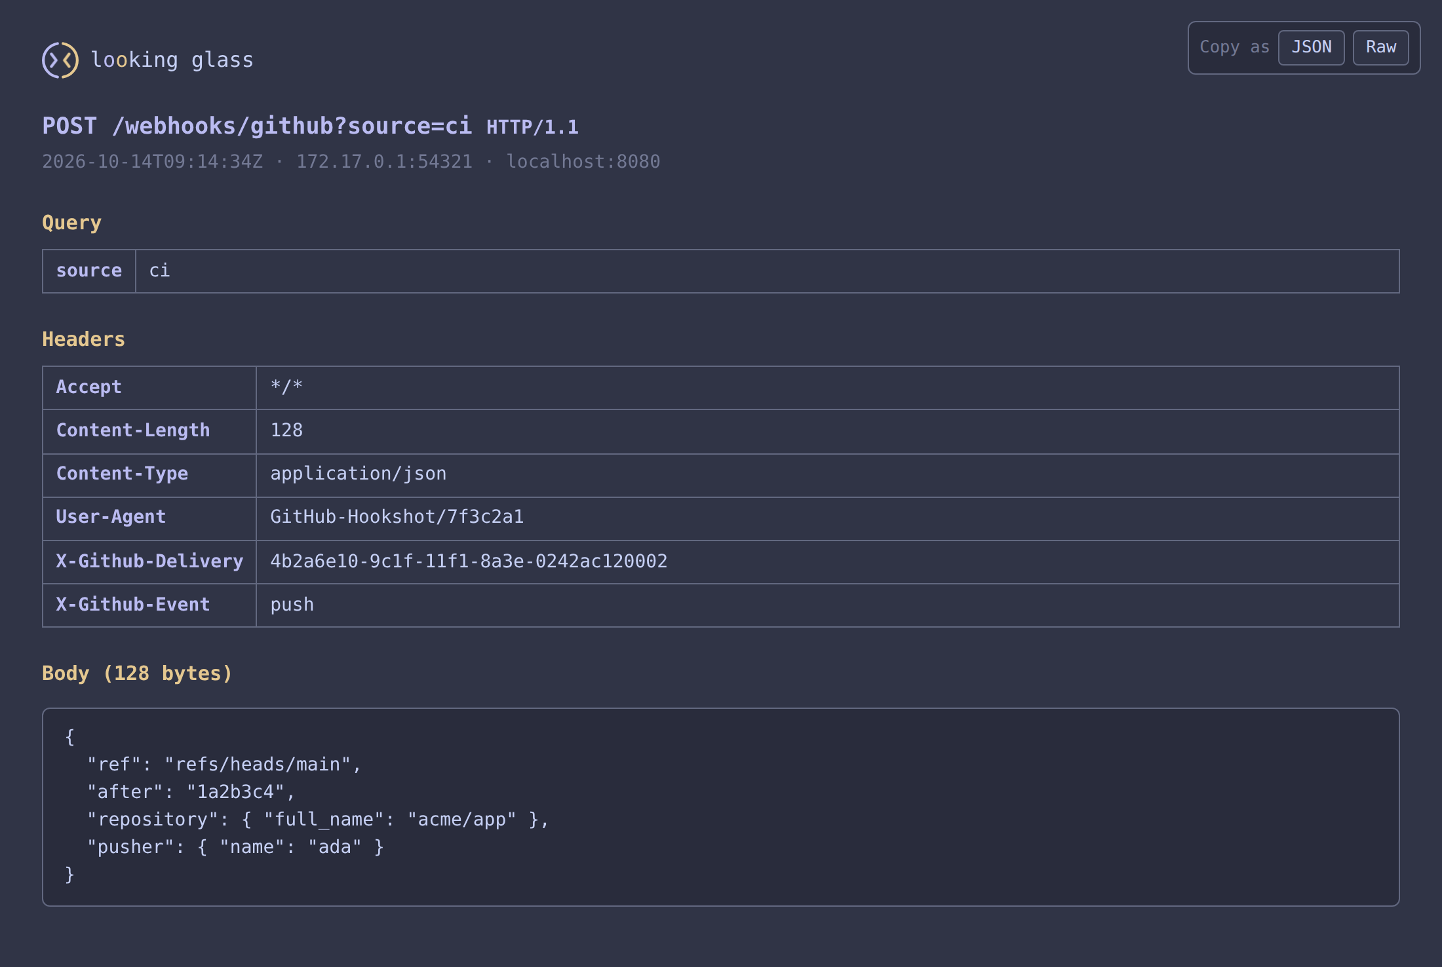Select the GitHub-Hookshot/7f3c2a1 value

pos(828,519)
